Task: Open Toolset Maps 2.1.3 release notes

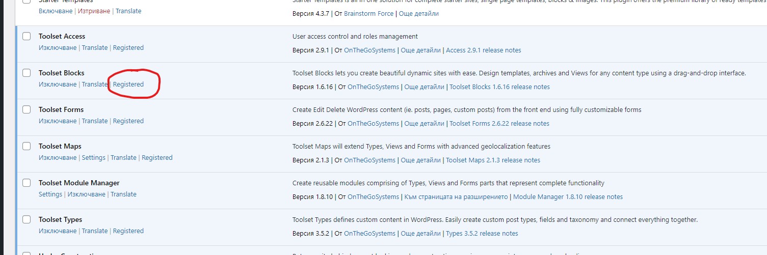Action: (x=493, y=160)
